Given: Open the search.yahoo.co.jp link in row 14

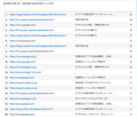Looking at the screenshot, I should (23, 83).
